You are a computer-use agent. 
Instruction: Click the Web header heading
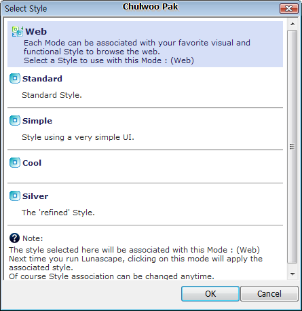pyautogui.click(x=36, y=31)
